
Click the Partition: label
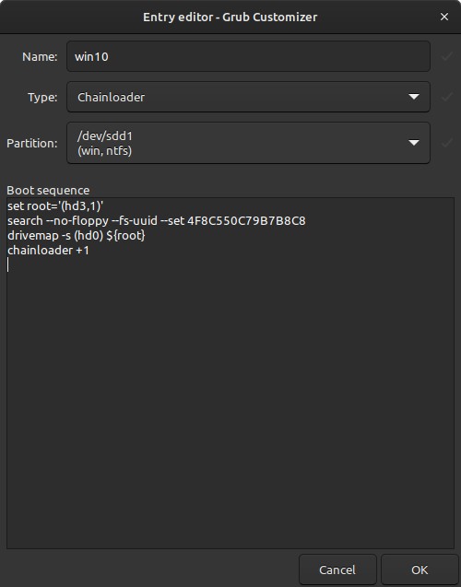[x=32, y=143]
